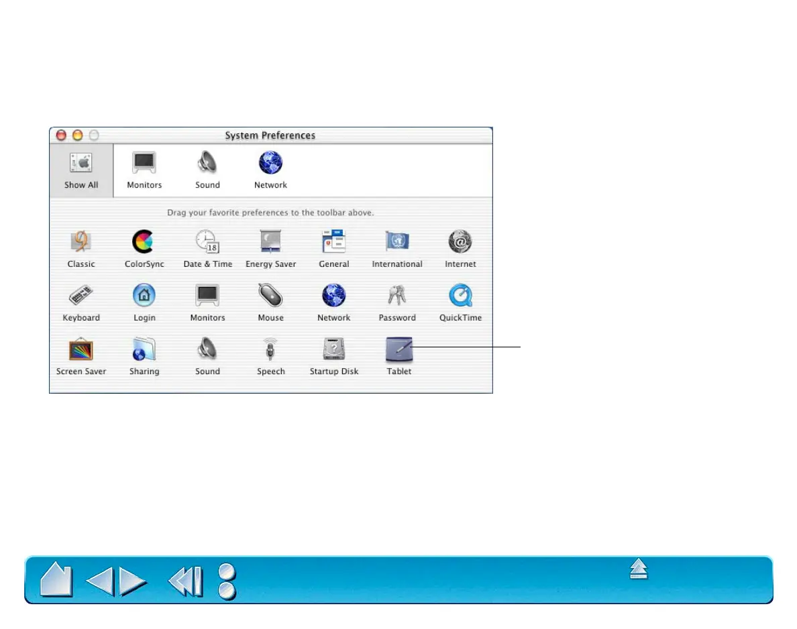Image resolution: width=797 pixels, height=629 pixels.
Task: Click the System Preferences window title
Action: click(x=270, y=135)
